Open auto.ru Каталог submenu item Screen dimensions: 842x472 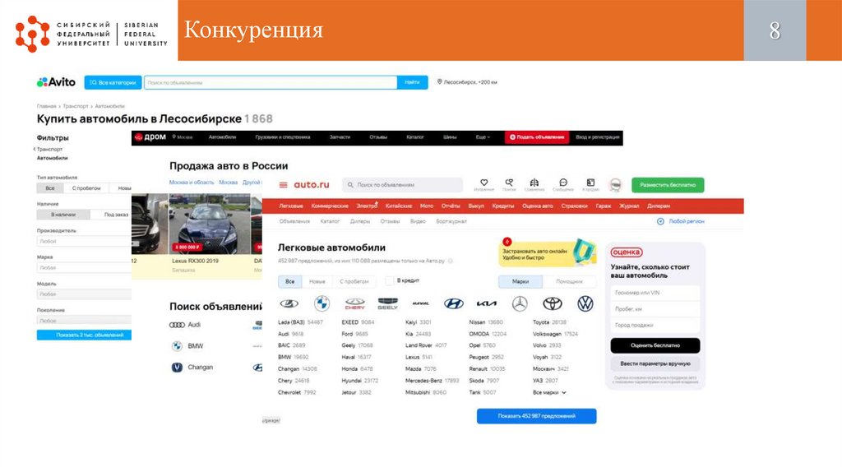pyautogui.click(x=330, y=221)
